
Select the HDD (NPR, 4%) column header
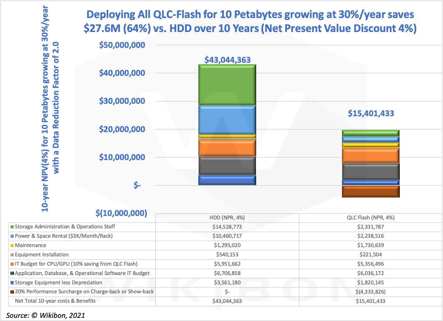coord(227,218)
